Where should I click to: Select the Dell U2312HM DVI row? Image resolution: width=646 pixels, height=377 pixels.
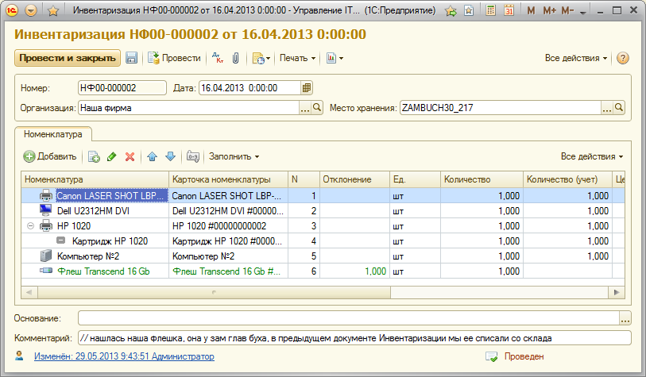(x=323, y=211)
